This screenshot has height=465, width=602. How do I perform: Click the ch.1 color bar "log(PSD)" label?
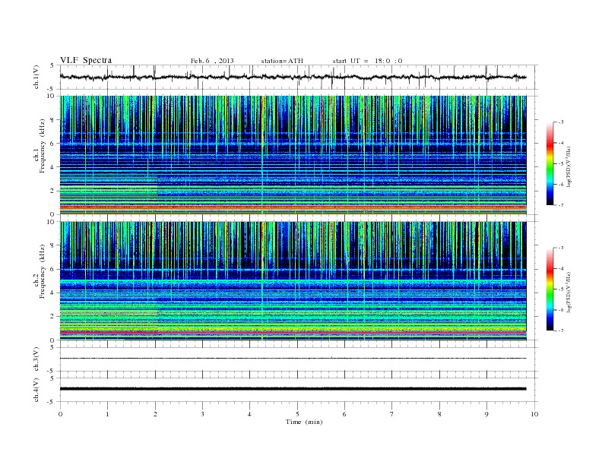(569, 166)
